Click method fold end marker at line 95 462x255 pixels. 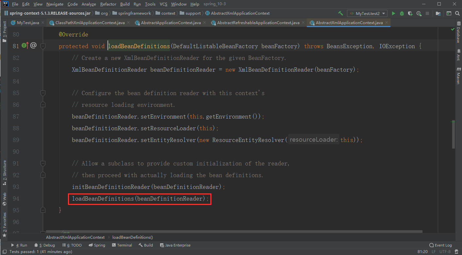tap(42, 210)
